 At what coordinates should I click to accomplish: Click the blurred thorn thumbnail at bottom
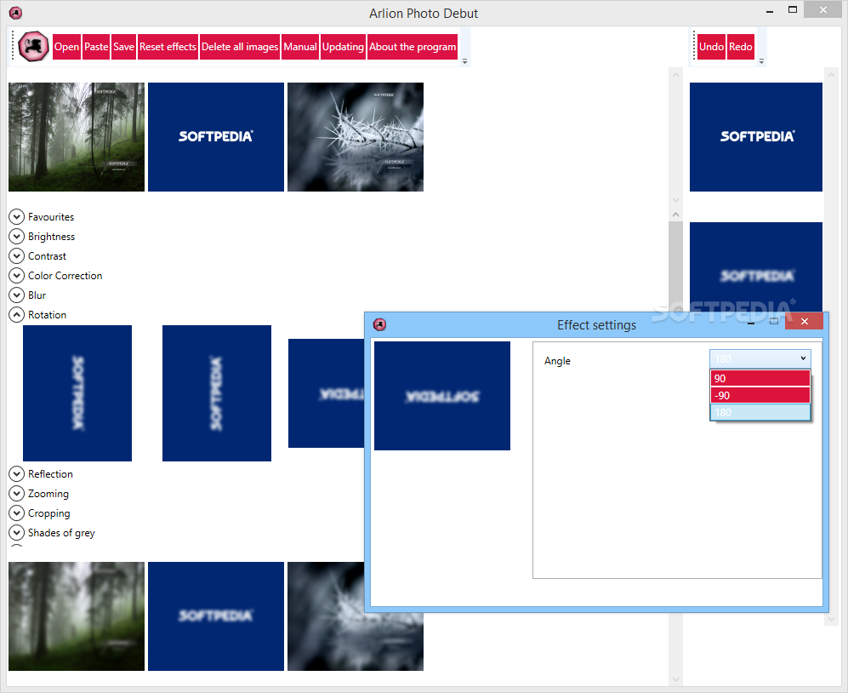coord(326,616)
